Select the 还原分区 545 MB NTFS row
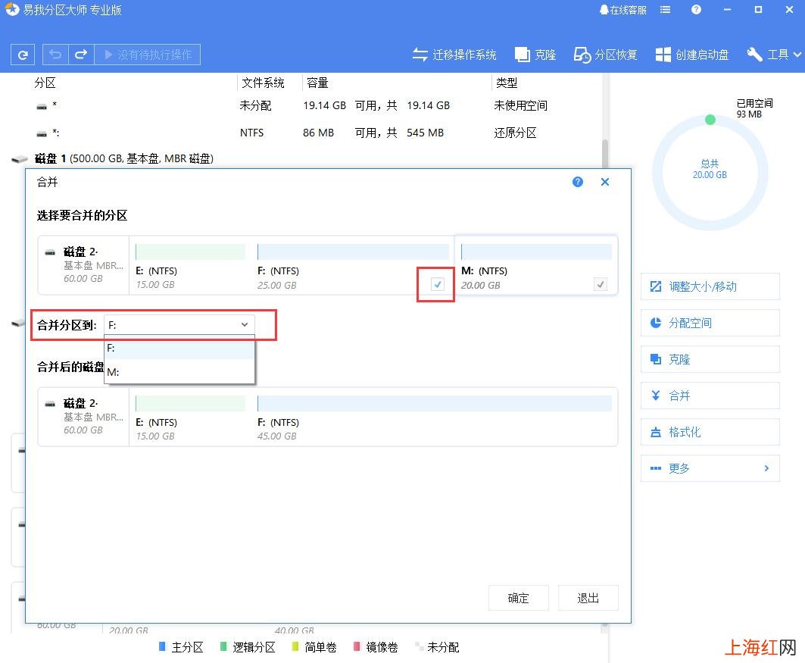Screen dimensions: 805x663 click(303, 133)
